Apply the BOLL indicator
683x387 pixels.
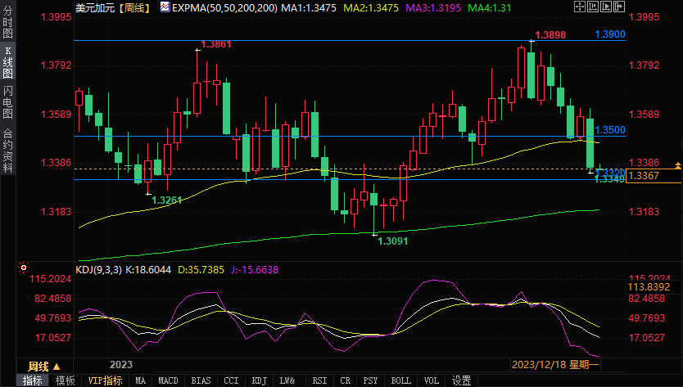(400, 380)
